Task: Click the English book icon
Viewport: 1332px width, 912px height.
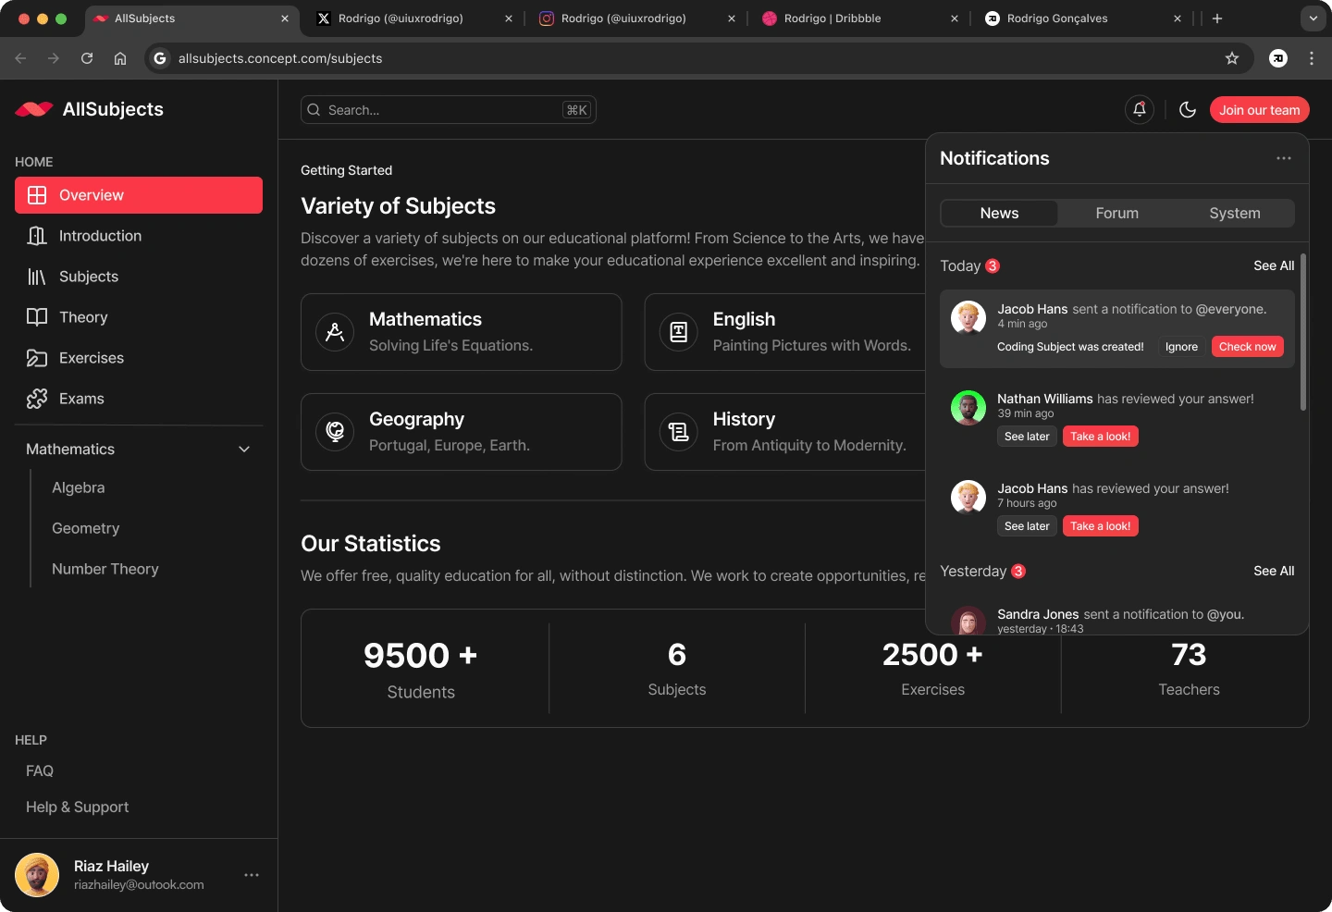Action: 679,332
